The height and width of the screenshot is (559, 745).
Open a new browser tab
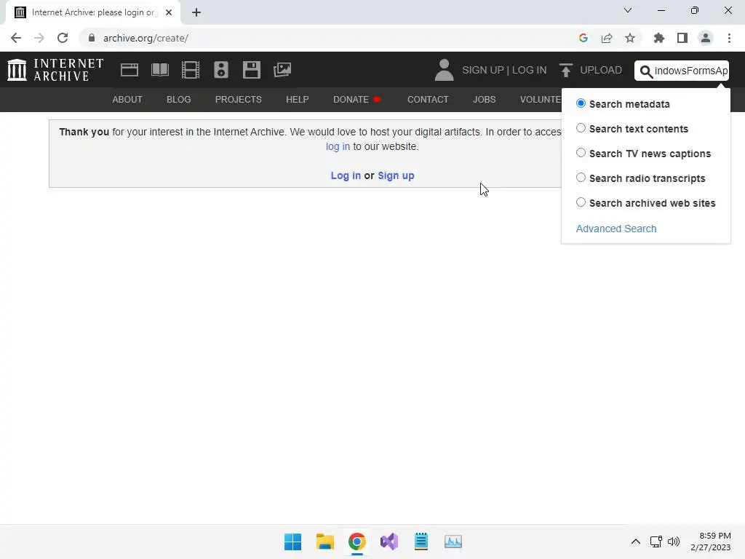tap(196, 12)
